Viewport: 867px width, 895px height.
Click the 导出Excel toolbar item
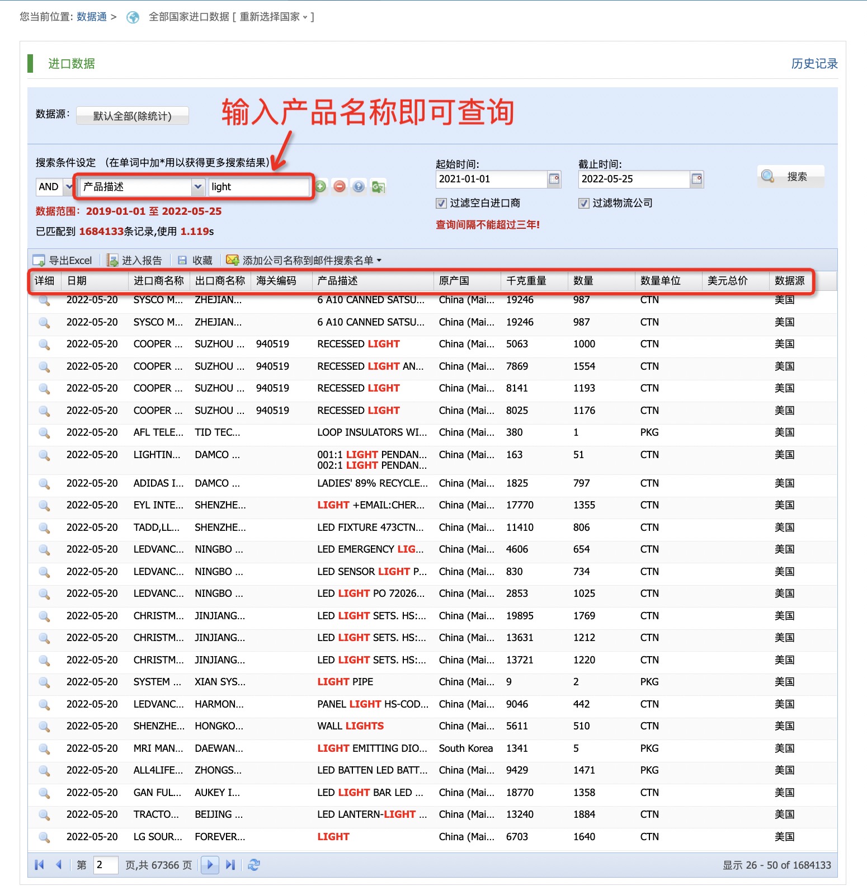(63, 260)
